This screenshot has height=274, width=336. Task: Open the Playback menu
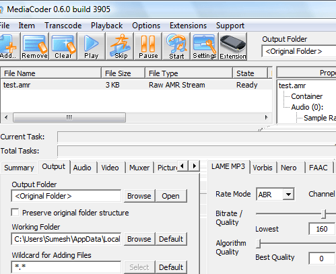tap(106, 26)
